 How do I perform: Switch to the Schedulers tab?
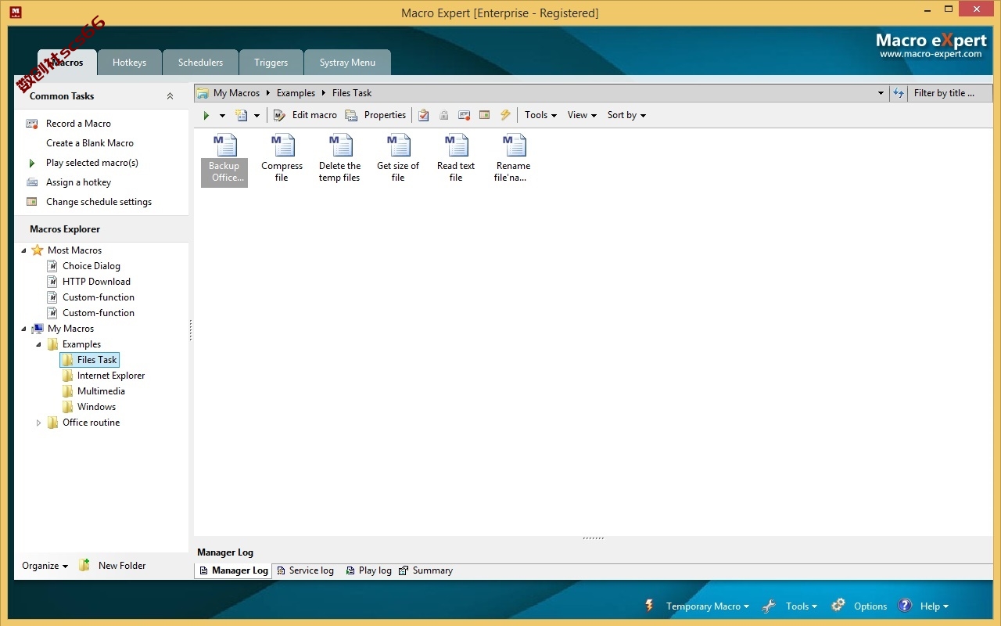200,63
